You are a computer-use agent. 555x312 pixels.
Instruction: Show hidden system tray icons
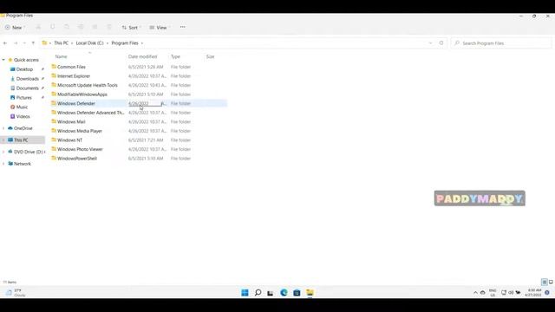click(x=475, y=293)
